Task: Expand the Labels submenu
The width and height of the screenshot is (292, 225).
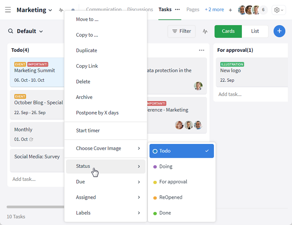Action: tap(105, 213)
